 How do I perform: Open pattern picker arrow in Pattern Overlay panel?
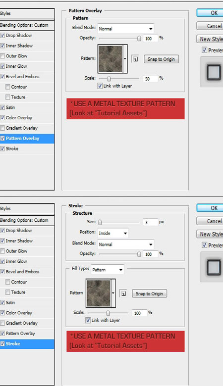point(125,59)
